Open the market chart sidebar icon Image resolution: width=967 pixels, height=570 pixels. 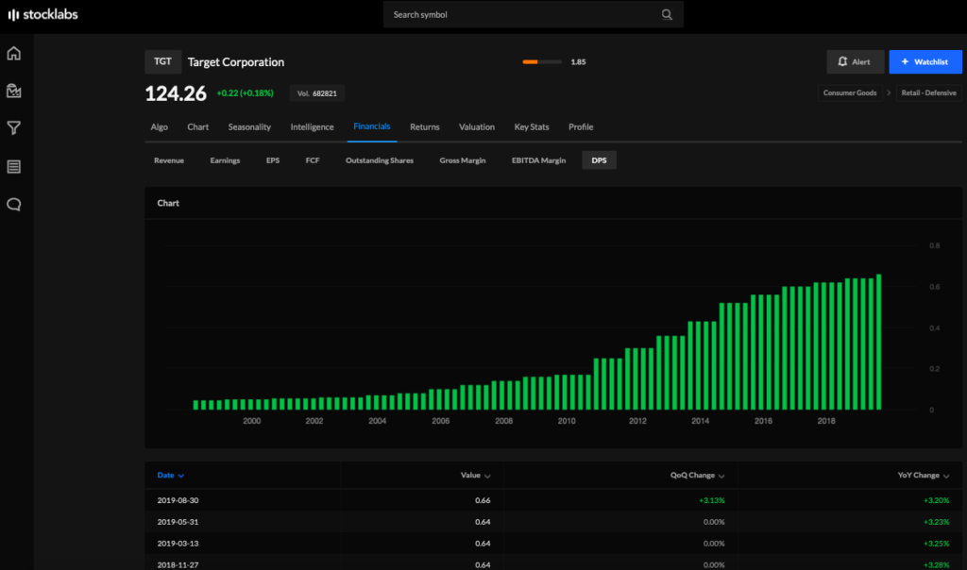[x=13, y=91]
